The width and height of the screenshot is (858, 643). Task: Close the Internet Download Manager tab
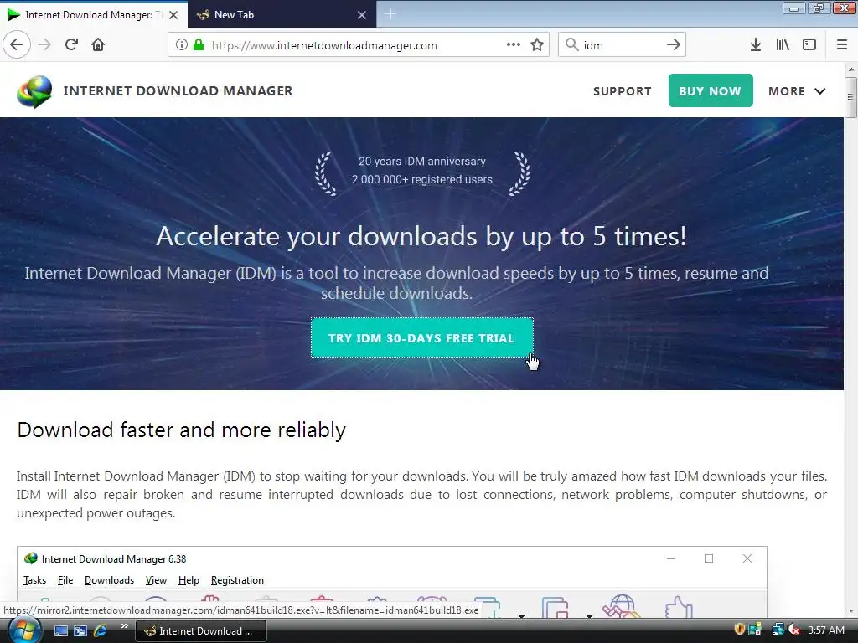coord(173,15)
